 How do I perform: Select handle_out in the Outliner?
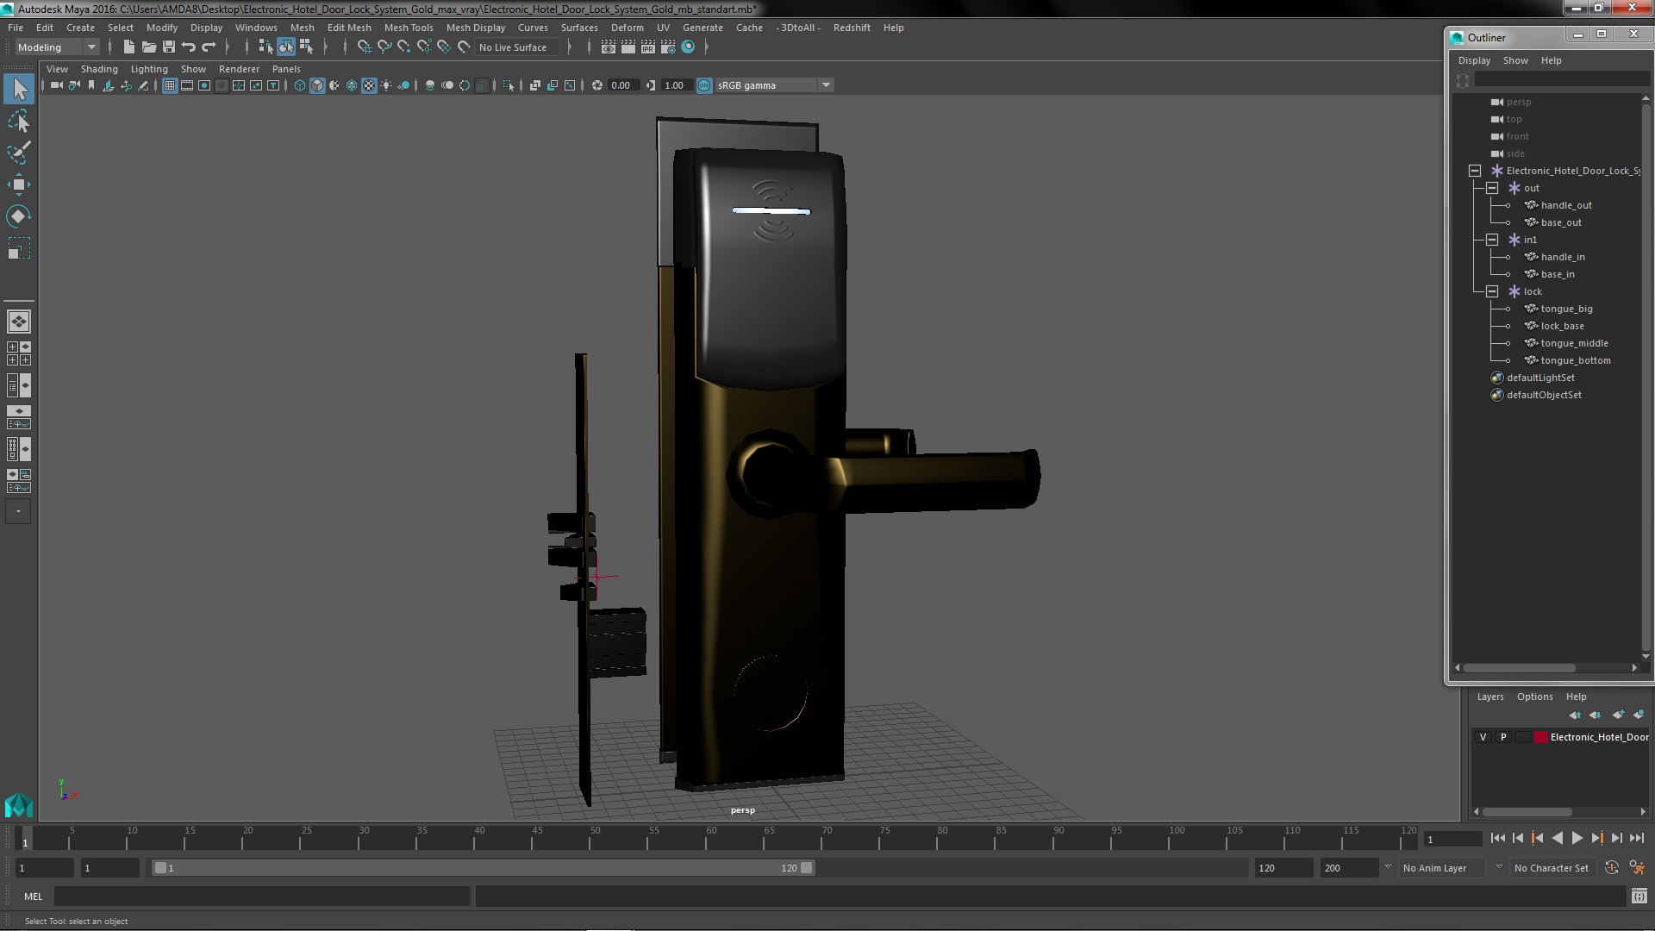1565,205
